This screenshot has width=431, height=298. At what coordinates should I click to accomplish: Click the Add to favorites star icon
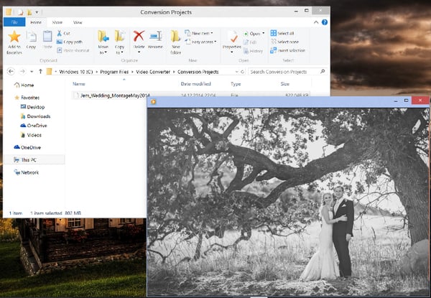(x=14, y=37)
